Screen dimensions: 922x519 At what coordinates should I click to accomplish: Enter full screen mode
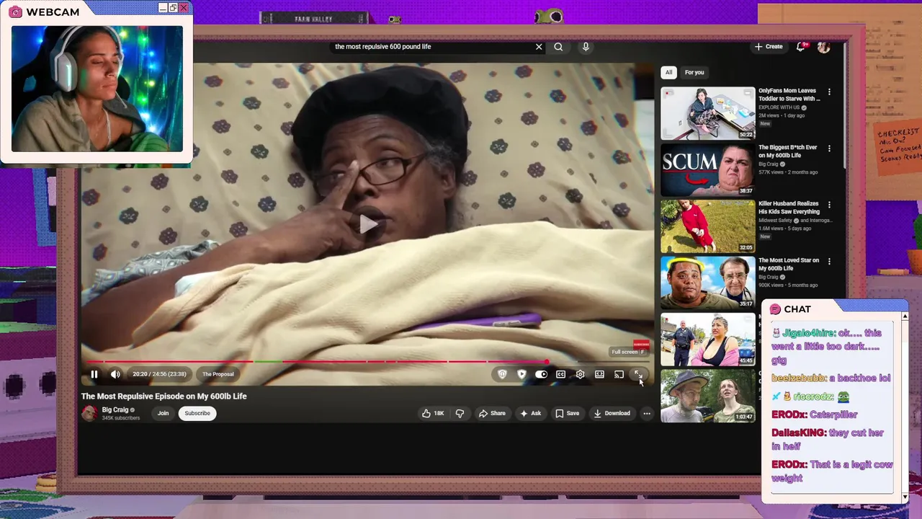[637, 374]
